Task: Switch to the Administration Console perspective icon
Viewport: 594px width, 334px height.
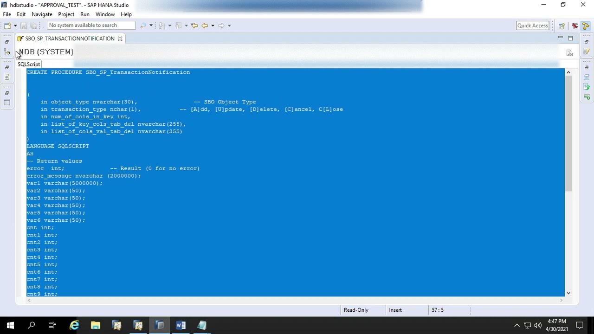Action: tap(575, 26)
